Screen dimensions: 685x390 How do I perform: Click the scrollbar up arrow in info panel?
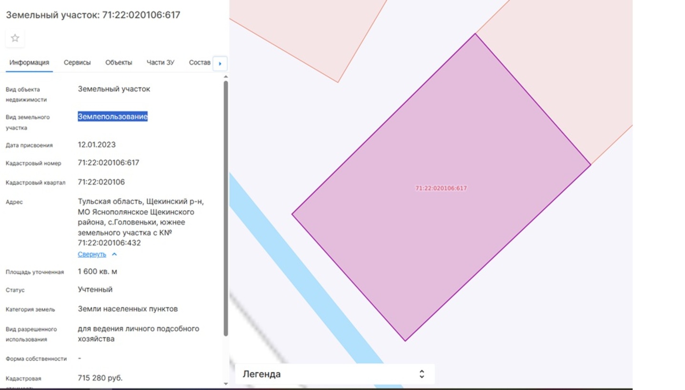pos(226,77)
